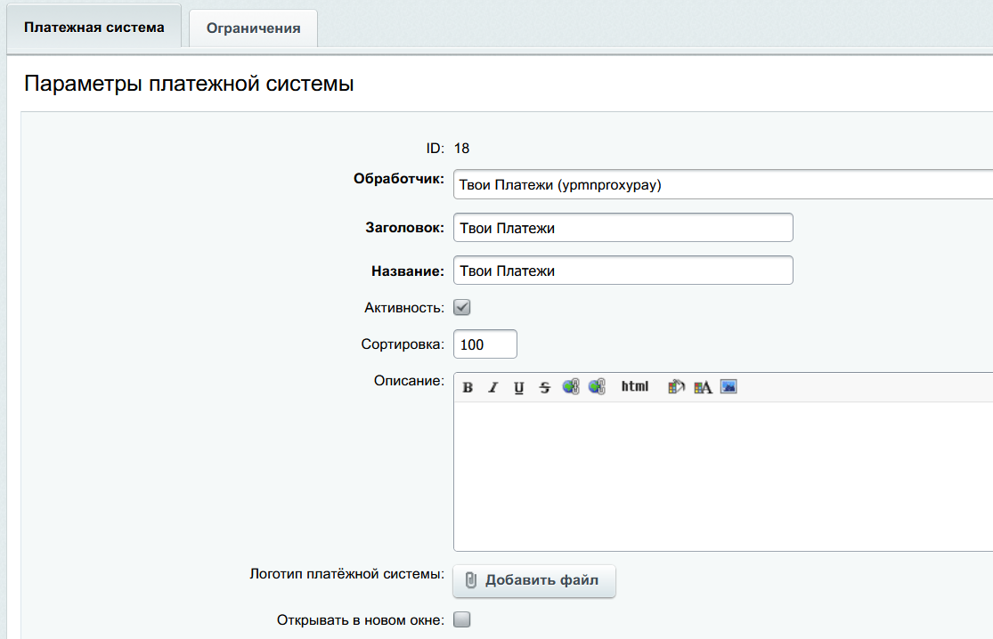The width and height of the screenshot is (993, 639).
Task: Open the background color paint bucket tool
Action: click(676, 387)
